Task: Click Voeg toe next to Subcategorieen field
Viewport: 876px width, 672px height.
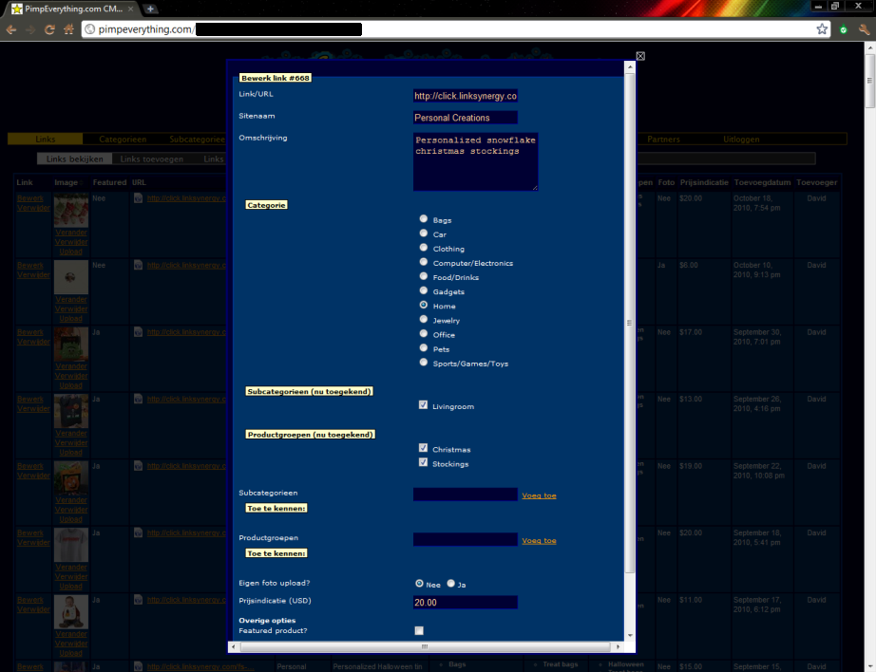Action: [539, 495]
